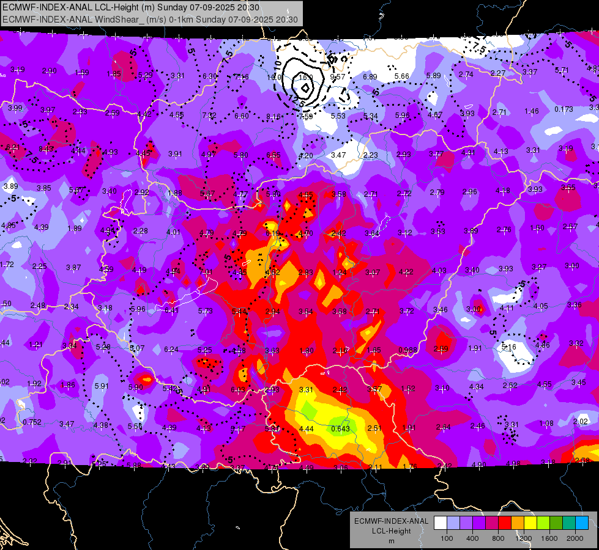Click the legend label 400
The height and width of the screenshot is (550, 599).
[472, 538]
